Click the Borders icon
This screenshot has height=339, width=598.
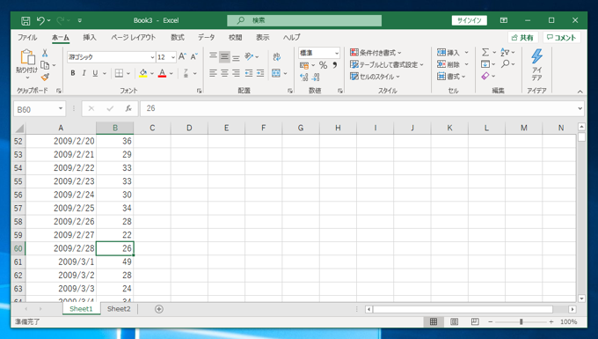[x=119, y=73]
